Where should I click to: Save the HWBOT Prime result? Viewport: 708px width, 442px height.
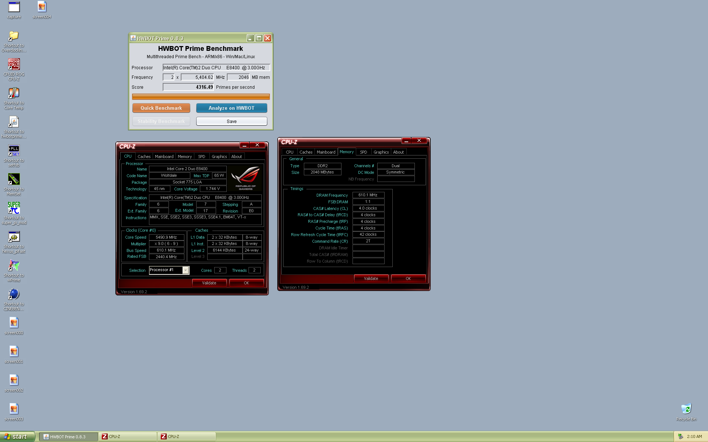tap(232, 121)
